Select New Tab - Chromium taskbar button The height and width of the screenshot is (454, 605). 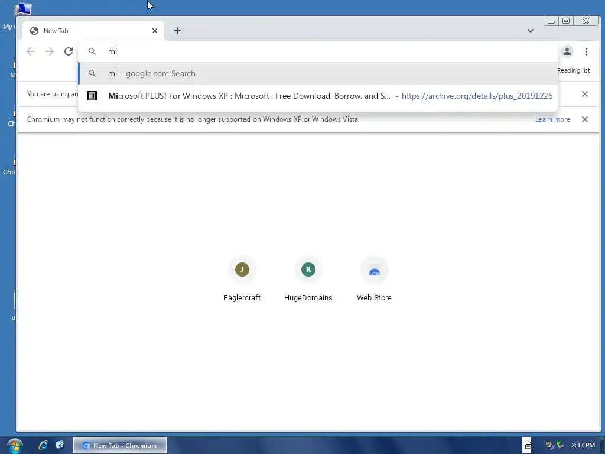coord(119,446)
